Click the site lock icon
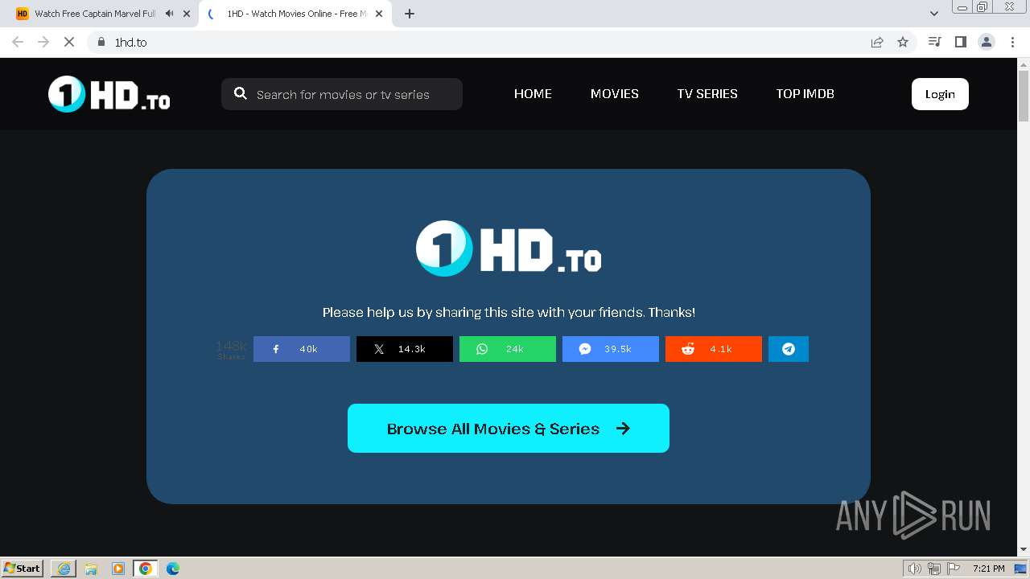 pos(101,42)
